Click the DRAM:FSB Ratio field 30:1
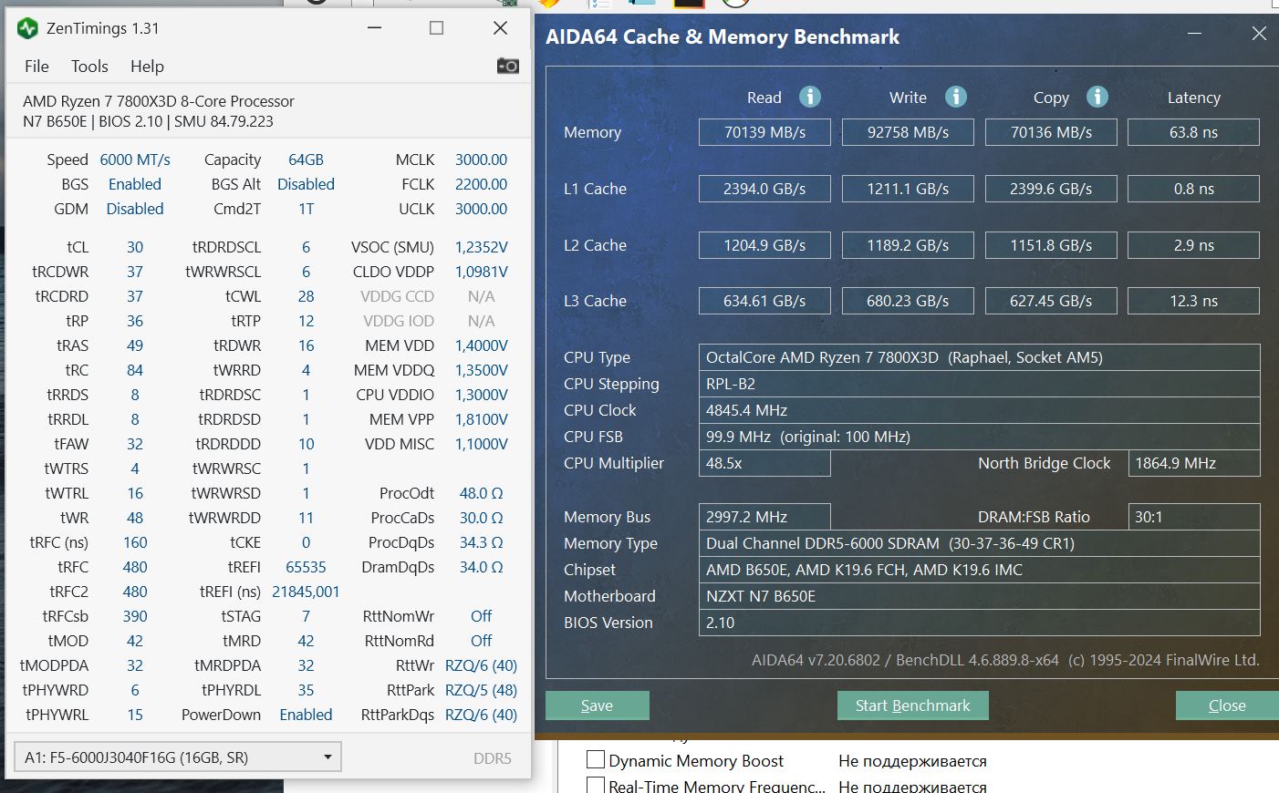The height and width of the screenshot is (793, 1279). click(x=1193, y=517)
